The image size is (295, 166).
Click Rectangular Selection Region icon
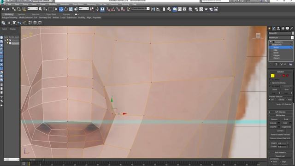50,9
